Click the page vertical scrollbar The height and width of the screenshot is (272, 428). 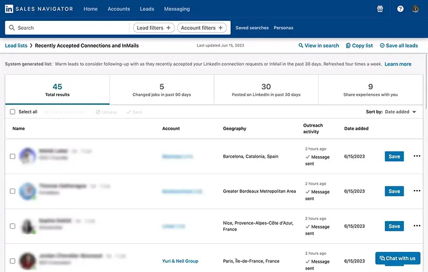pos(426,82)
